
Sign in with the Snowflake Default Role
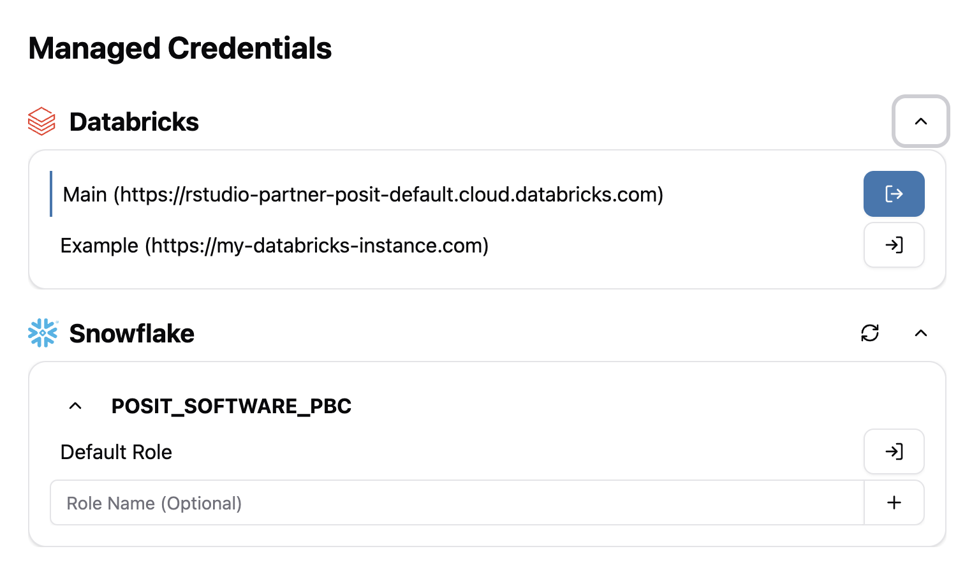tap(894, 451)
